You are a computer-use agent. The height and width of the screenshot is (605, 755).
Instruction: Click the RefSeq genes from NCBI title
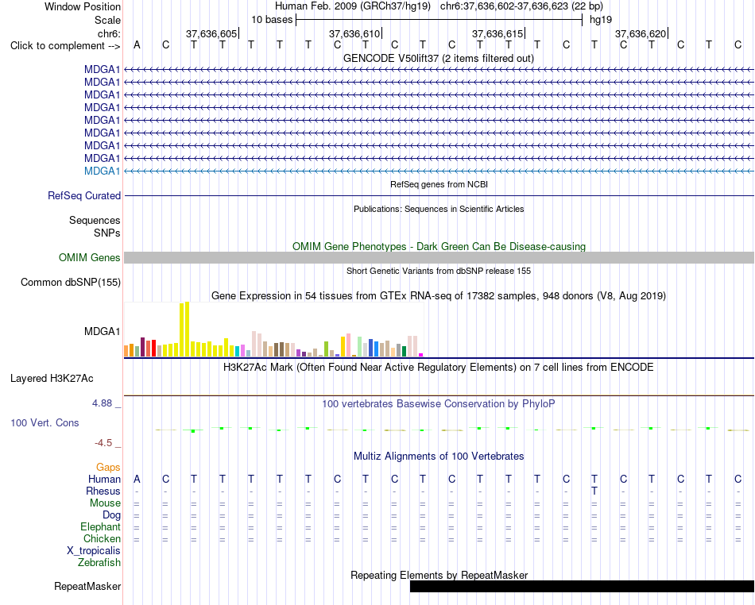click(x=439, y=184)
